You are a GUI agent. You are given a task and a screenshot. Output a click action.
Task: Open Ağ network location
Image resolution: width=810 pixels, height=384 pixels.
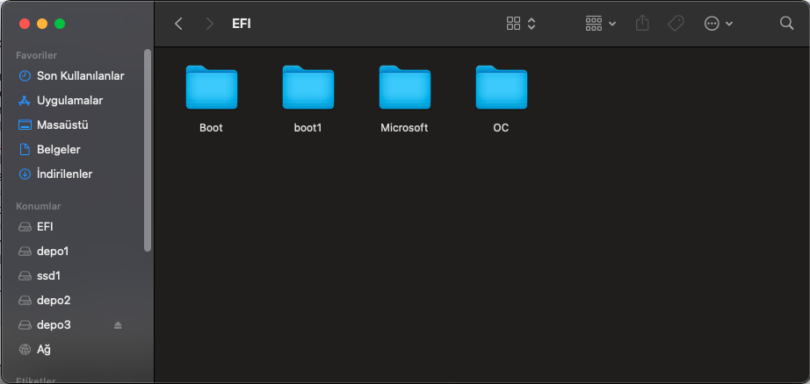click(x=43, y=349)
